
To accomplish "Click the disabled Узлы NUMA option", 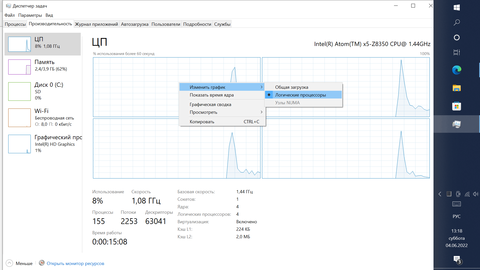I will click(303, 103).
